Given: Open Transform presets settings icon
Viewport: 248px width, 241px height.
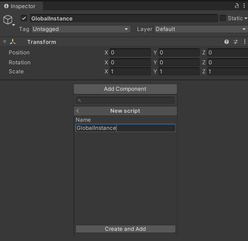Looking at the screenshot, I should point(236,42).
